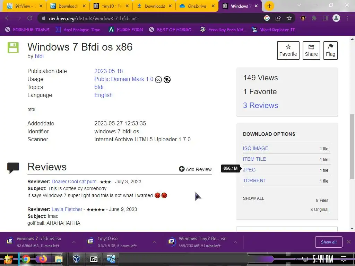Flag this archive item
The height and width of the screenshot is (266, 355).
click(x=330, y=51)
